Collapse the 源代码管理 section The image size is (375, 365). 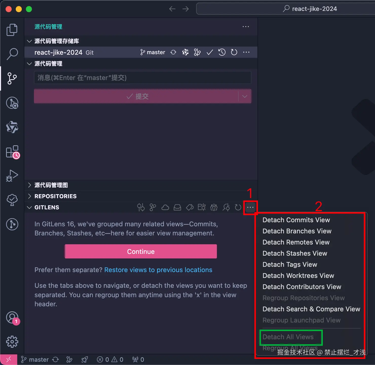pos(29,64)
